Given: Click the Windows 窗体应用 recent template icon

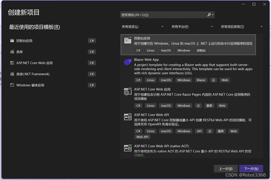Looking at the screenshot, I should point(12,85).
